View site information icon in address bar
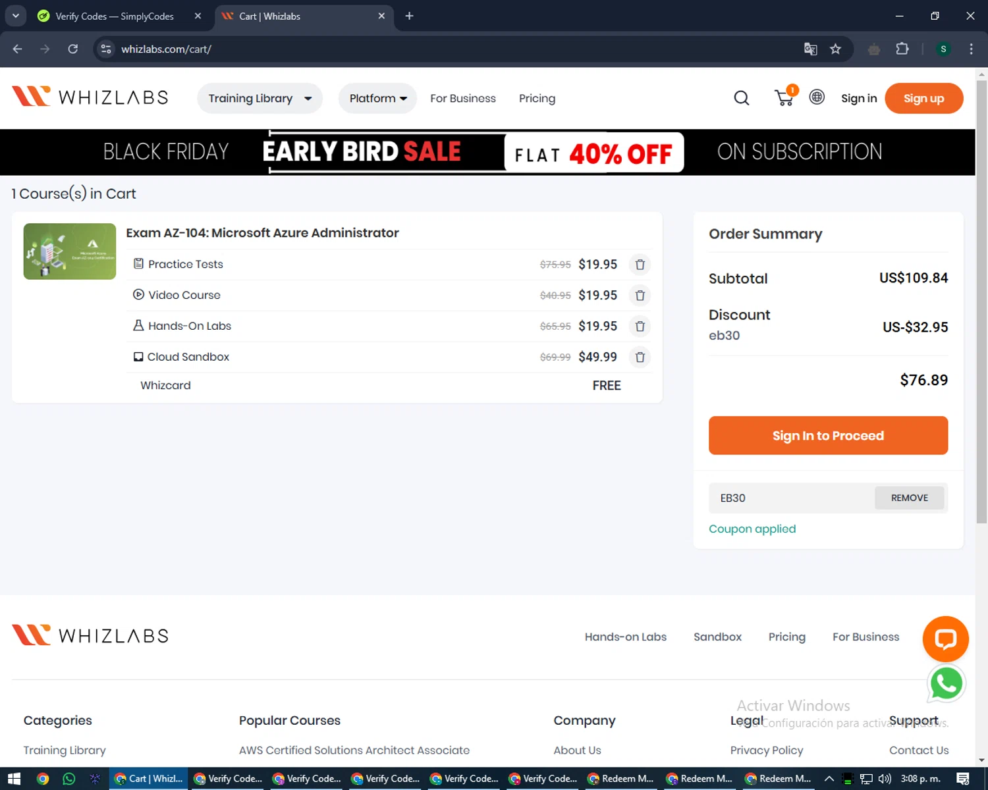Viewport: 988px width, 790px height. pos(106,49)
